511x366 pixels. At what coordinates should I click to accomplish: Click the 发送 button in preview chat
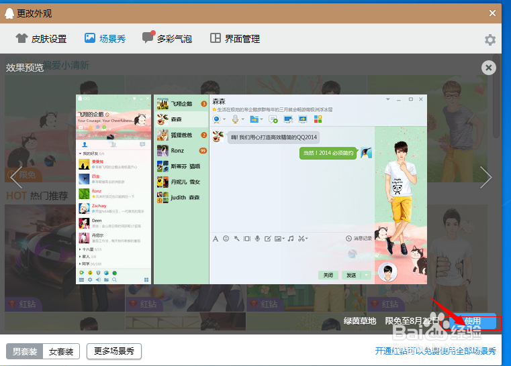coord(351,276)
